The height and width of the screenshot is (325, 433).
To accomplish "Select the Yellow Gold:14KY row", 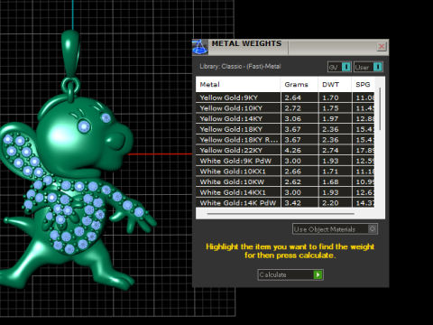I will pos(285,118).
